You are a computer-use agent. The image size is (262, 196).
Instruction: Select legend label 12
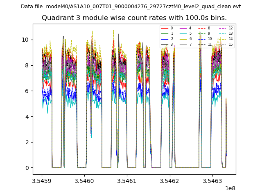coord(230,28)
